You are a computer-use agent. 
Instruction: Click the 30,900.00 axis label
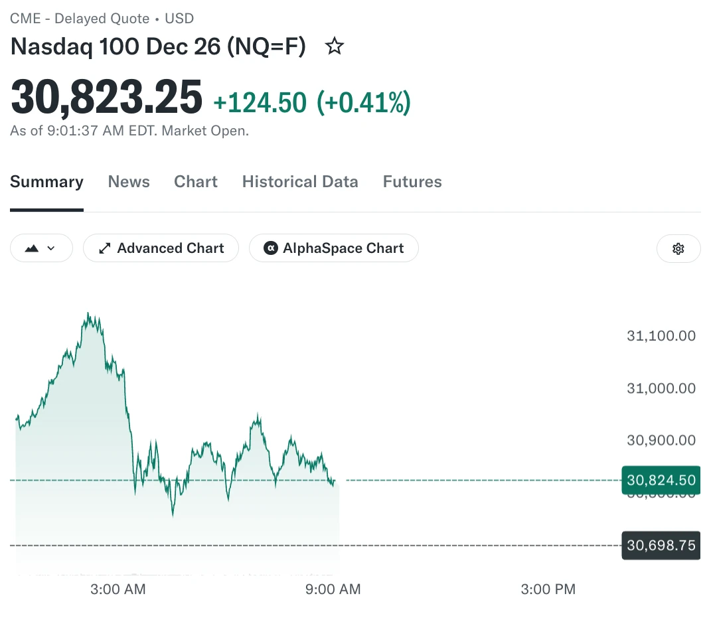(x=661, y=440)
